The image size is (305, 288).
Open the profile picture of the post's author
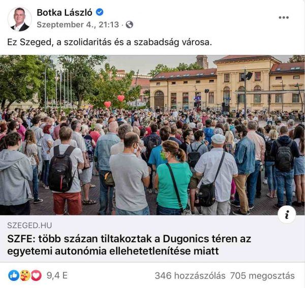(19, 19)
